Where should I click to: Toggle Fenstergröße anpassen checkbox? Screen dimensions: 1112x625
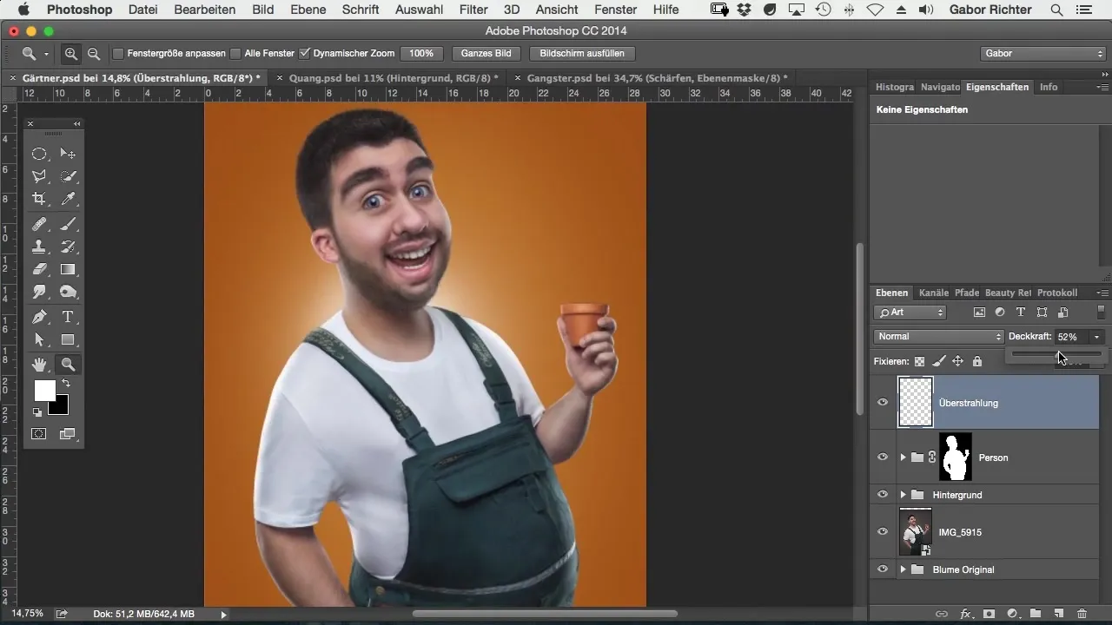point(119,54)
